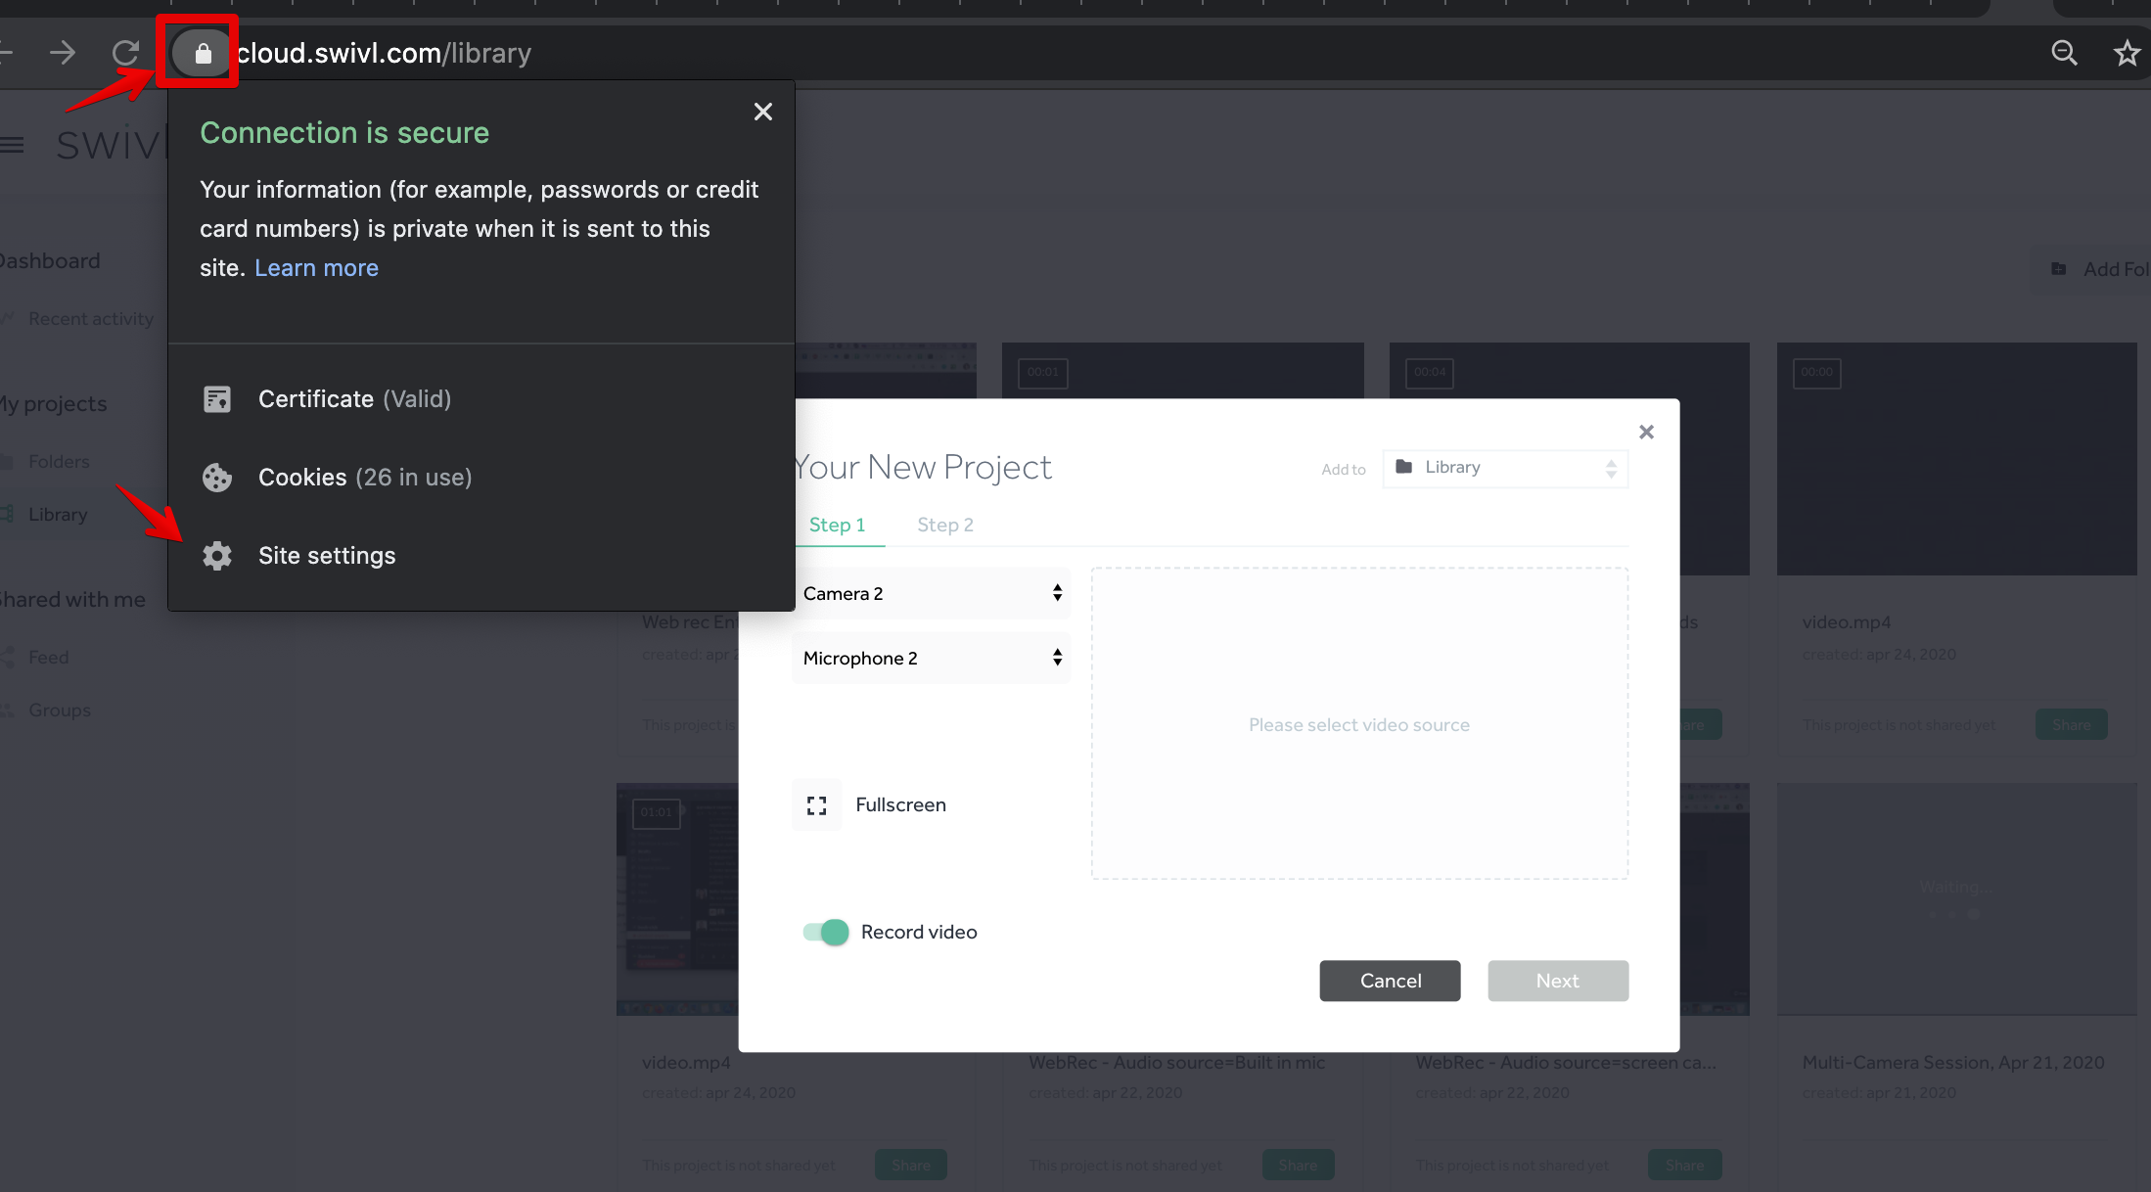The height and width of the screenshot is (1192, 2151).
Task: Open the Camera 2 dropdown
Action: point(931,593)
